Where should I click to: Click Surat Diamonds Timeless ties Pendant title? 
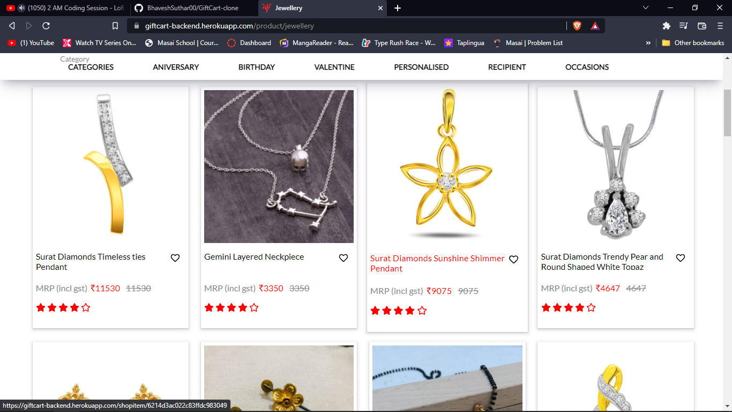coord(91,262)
